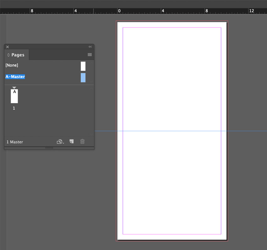Create new page with the new-page icon
Viewport: 267px width, 250px height.
tap(72, 141)
